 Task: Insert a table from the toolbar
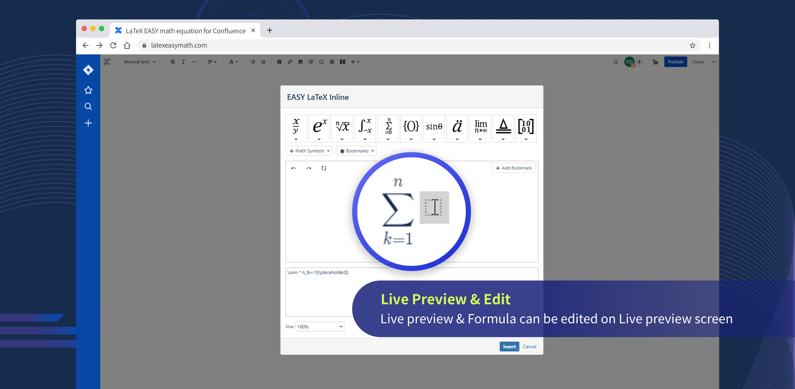332,62
